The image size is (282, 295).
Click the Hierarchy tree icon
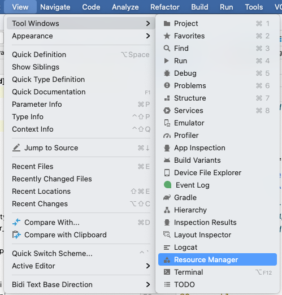click(167, 210)
